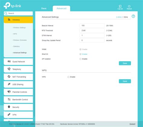Focus the RTS Threshold field
143x127 pixels.
[x=92, y=31]
